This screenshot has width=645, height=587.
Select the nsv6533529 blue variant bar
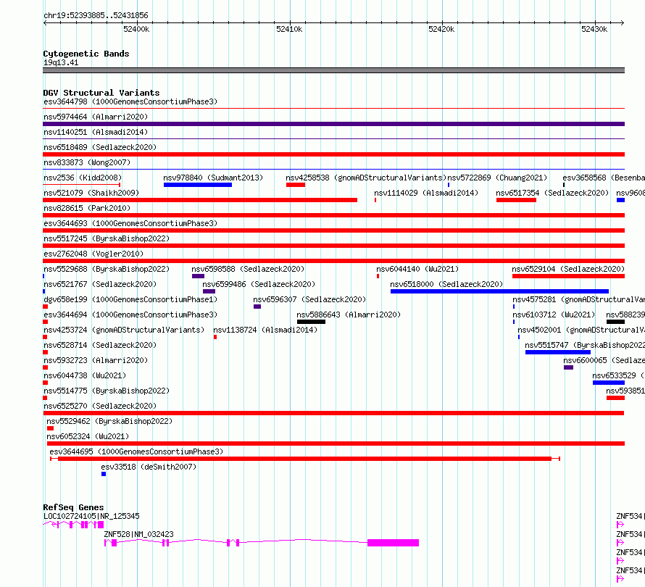(608, 383)
